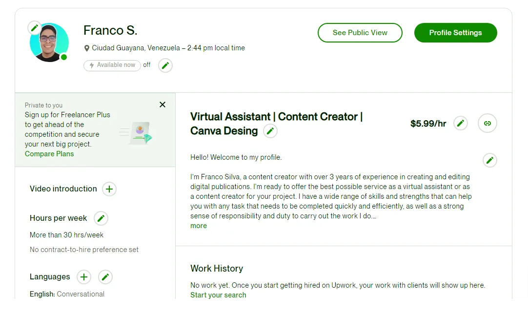Edit the profile photo pencil icon
The width and height of the screenshot is (528, 318).
34,28
